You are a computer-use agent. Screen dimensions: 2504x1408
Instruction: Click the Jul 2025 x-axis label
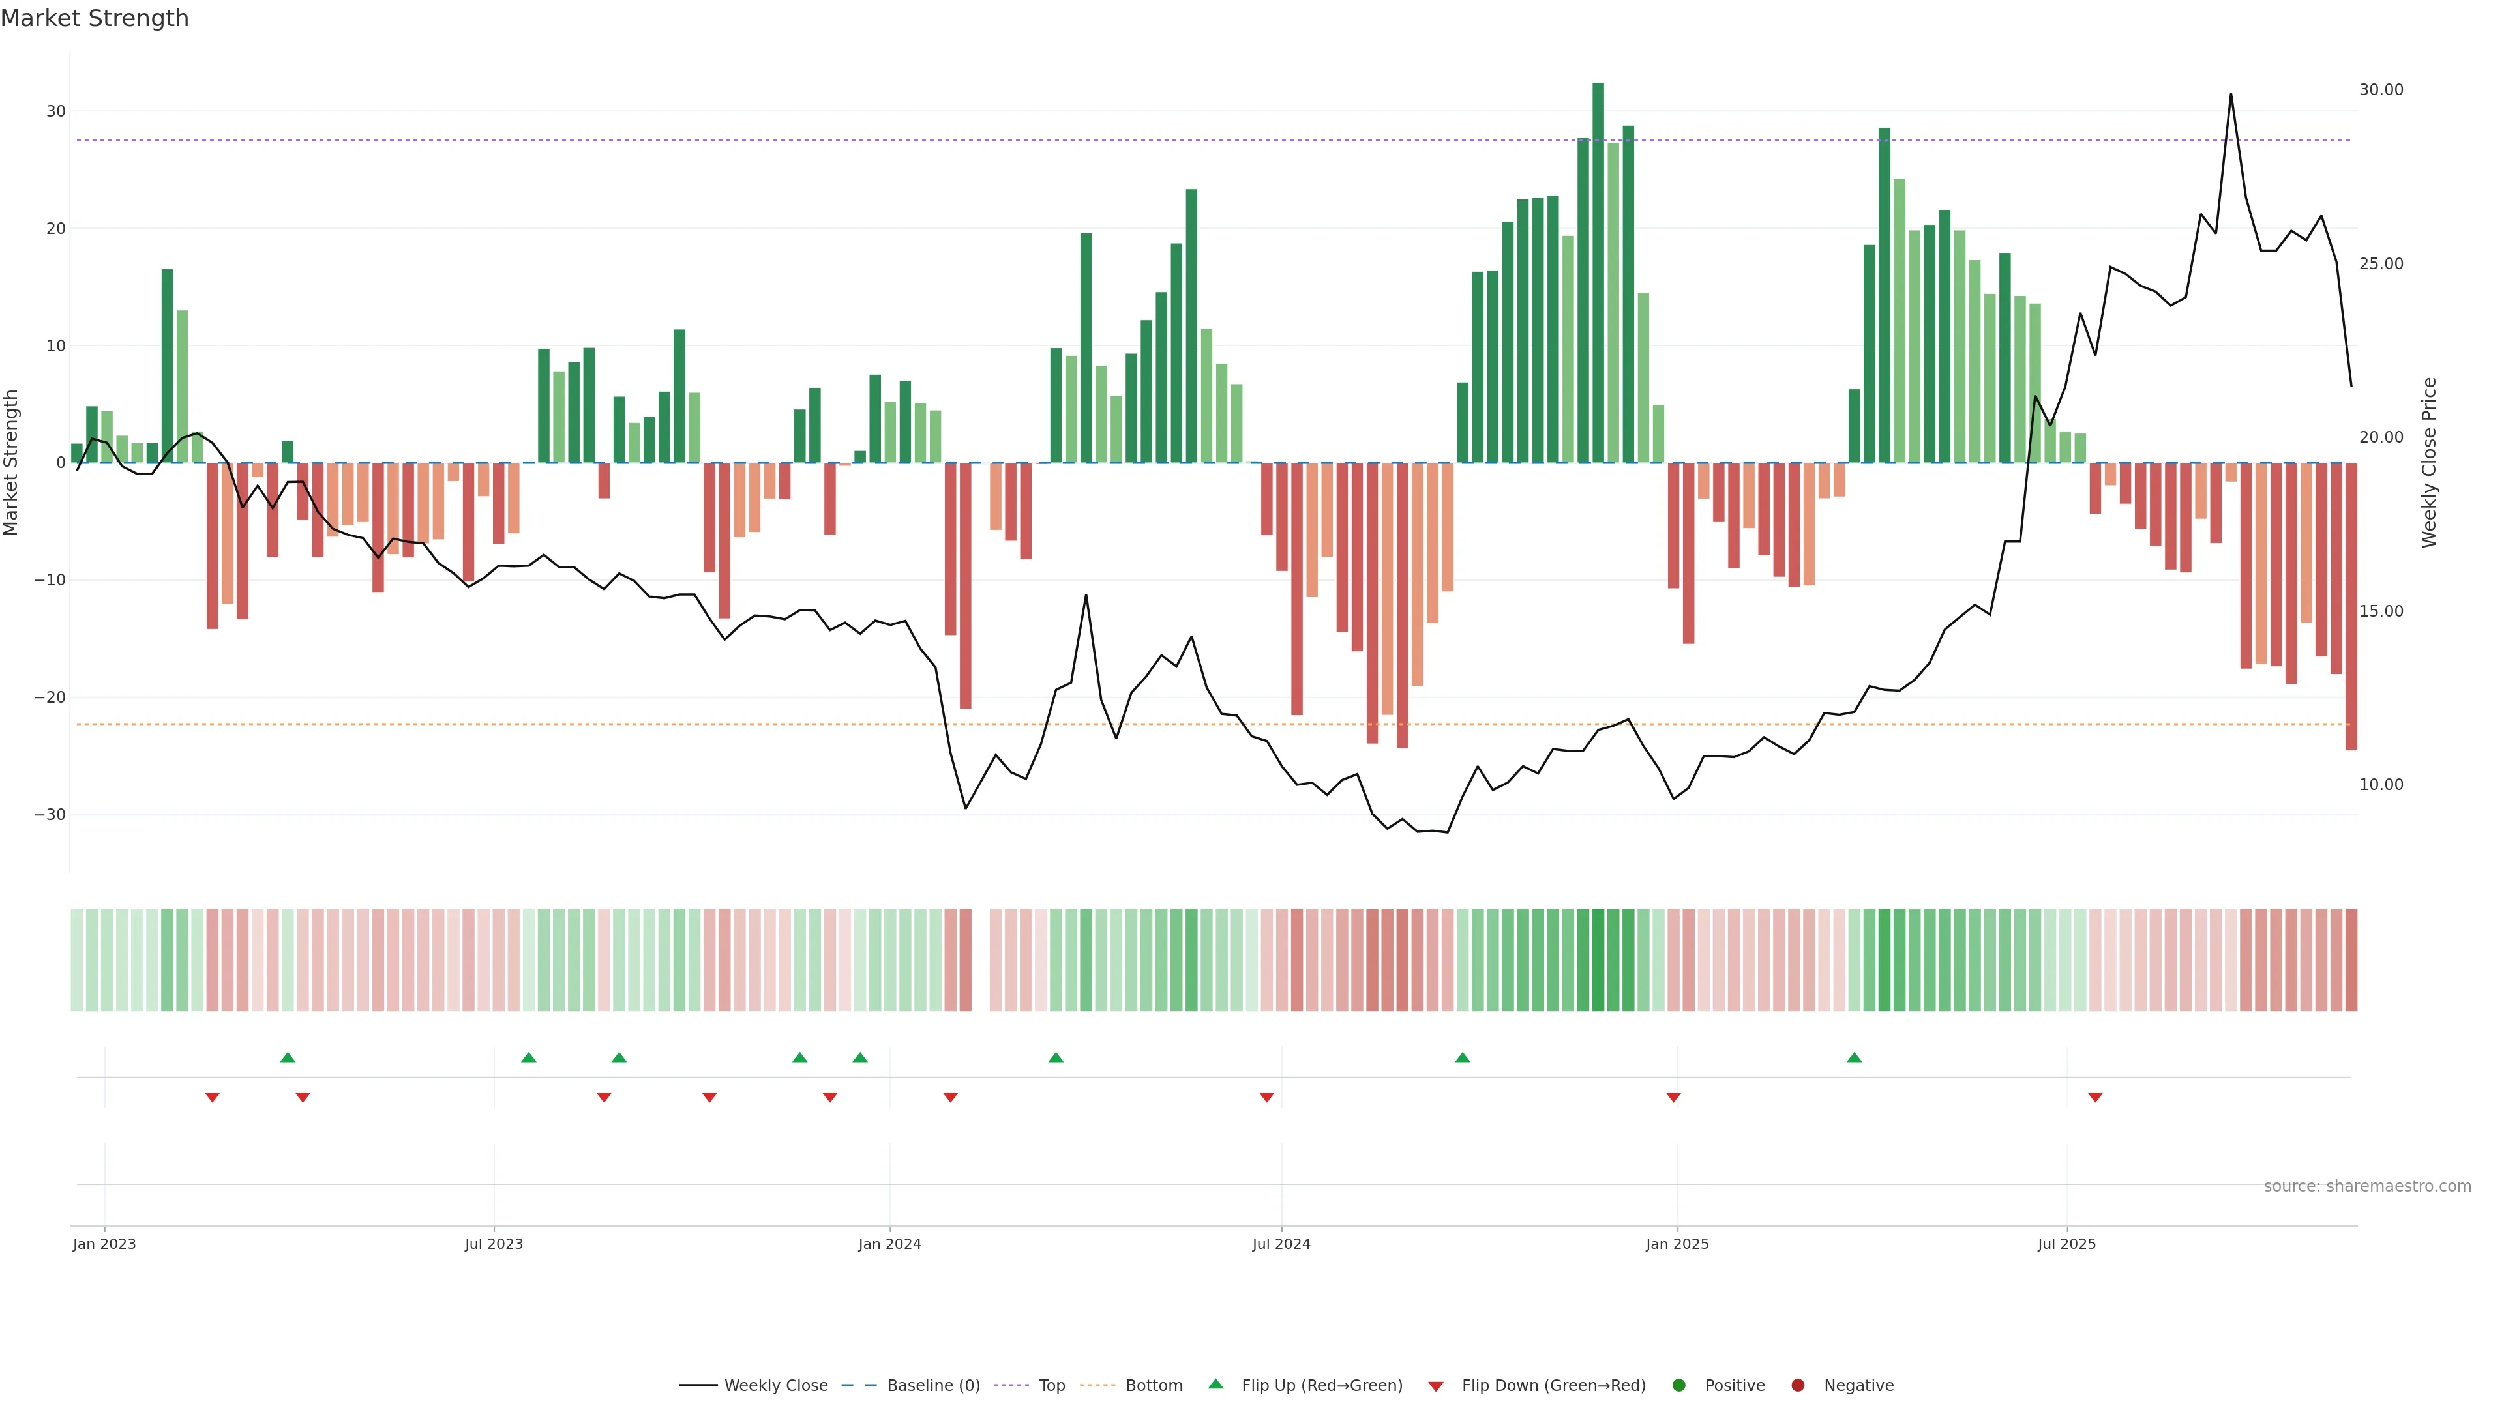[2066, 1244]
